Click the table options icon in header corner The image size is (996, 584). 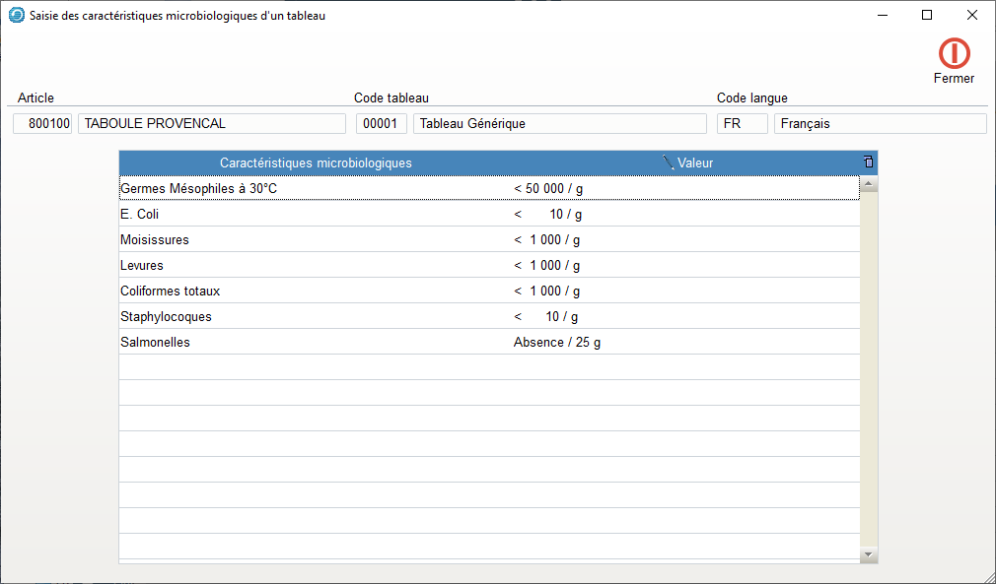tap(868, 162)
